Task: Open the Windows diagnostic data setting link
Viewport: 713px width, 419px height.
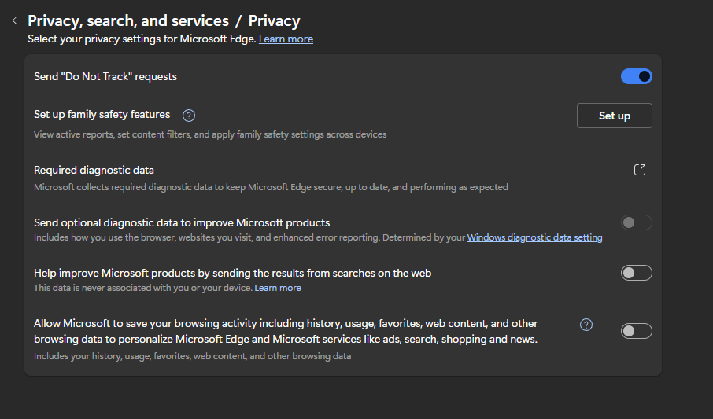Action: pyautogui.click(x=534, y=237)
